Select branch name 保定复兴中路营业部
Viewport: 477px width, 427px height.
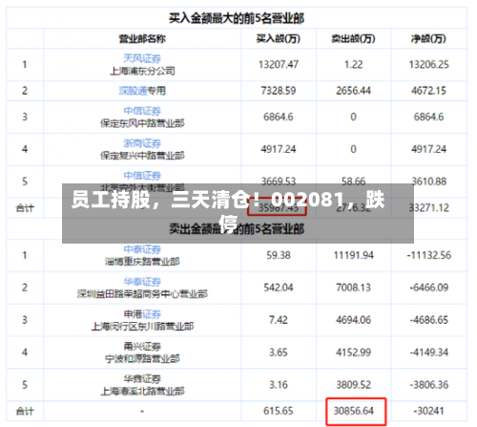pos(142,156)
